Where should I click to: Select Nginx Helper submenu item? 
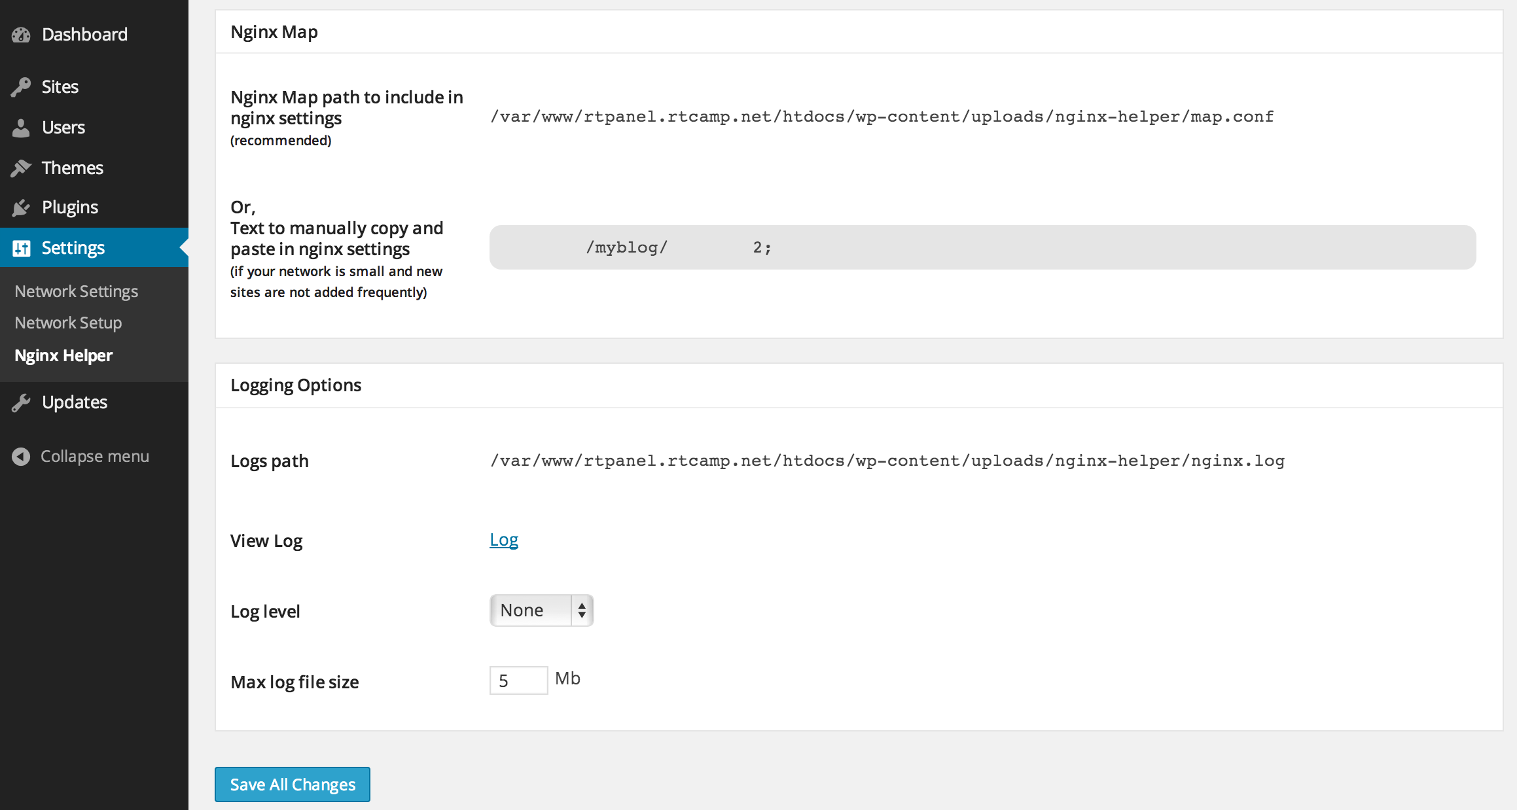[63, 355]
